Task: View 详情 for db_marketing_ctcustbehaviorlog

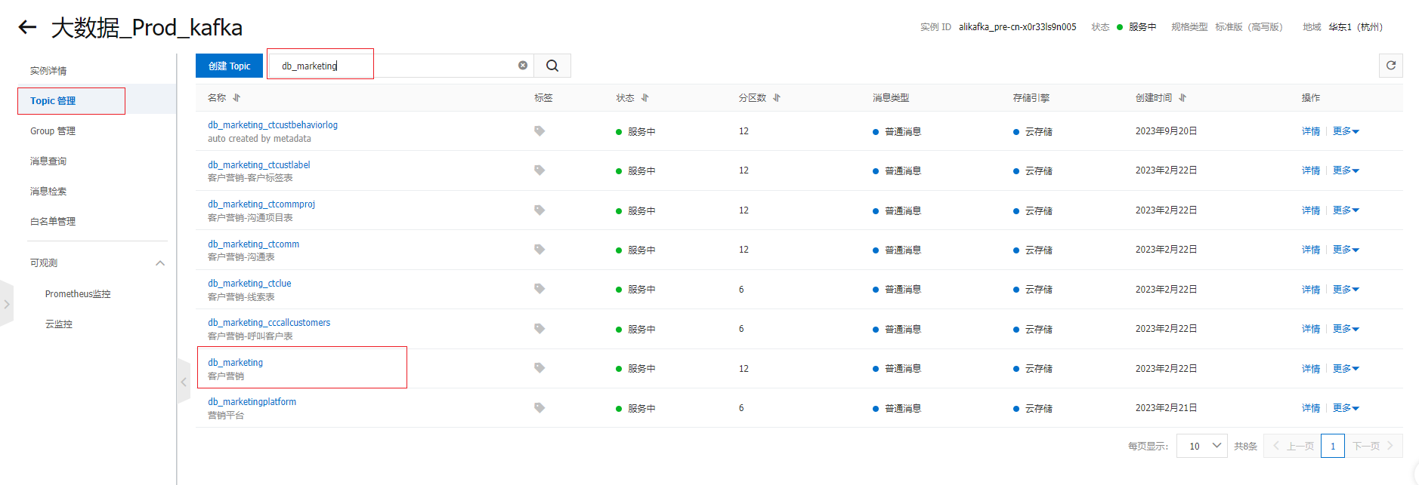Action: pos(1311,131)
